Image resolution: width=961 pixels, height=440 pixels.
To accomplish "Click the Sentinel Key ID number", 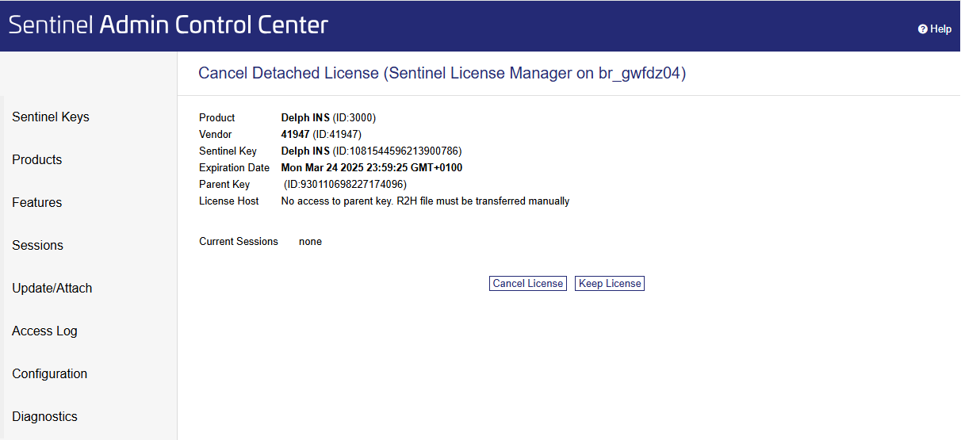I will [x=396, y=151].
